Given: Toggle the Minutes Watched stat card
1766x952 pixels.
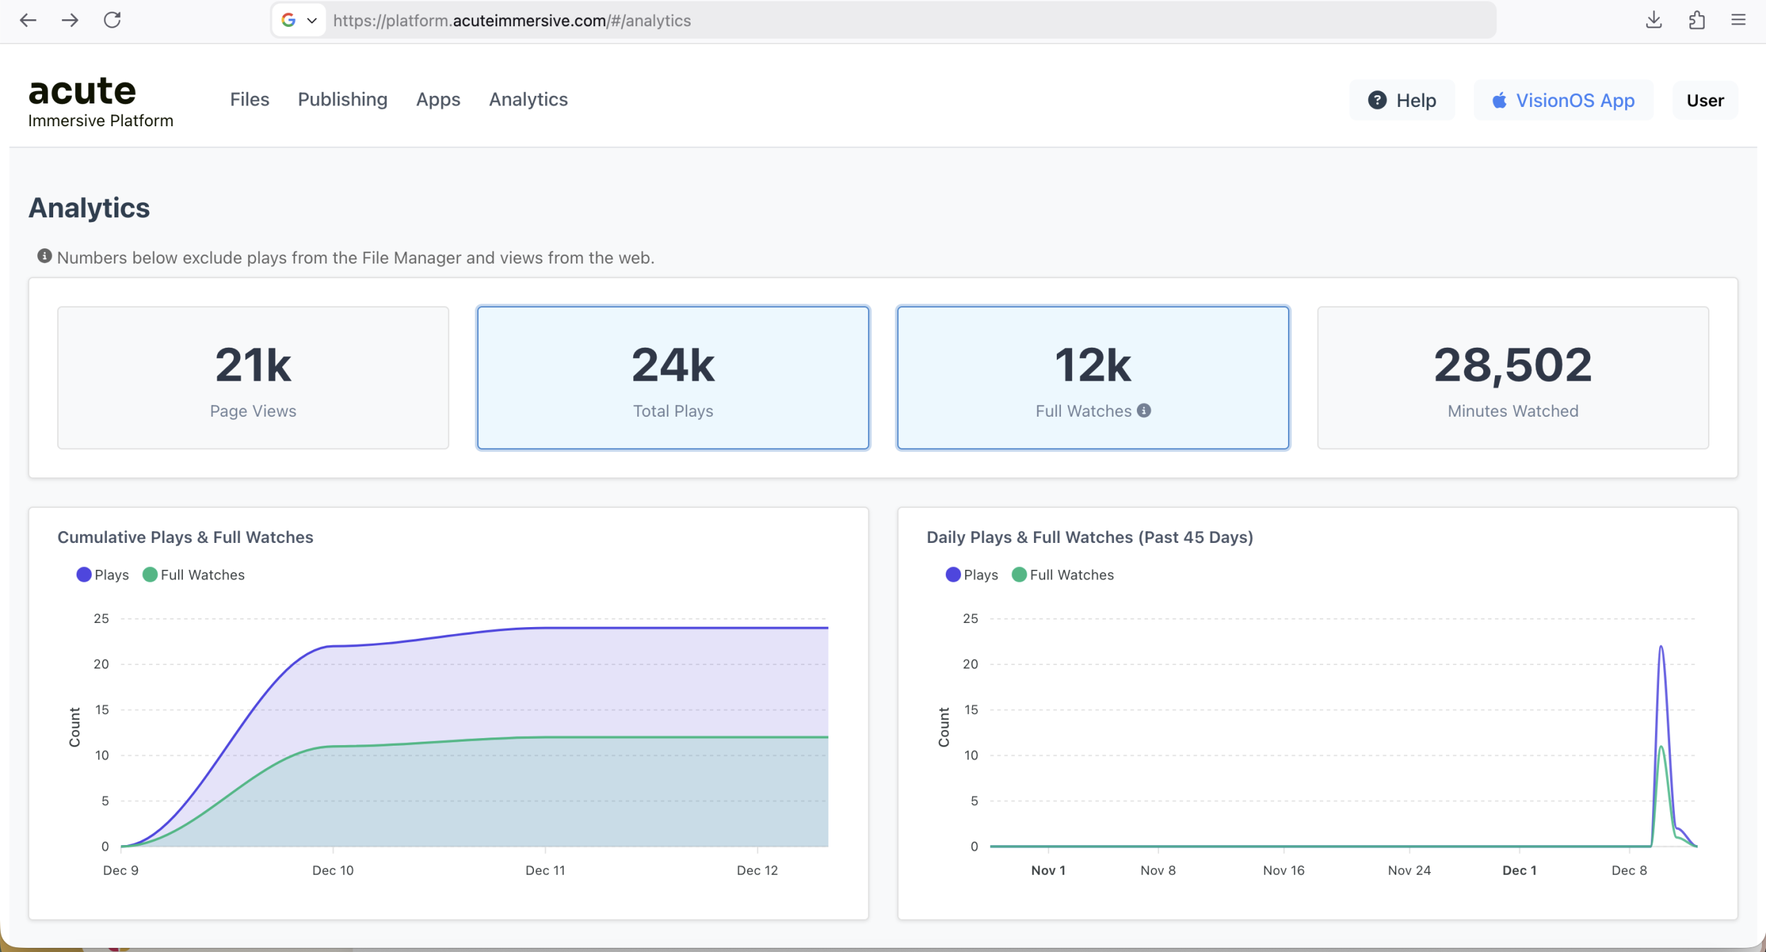Looking at the screenshot, I should click(x=1512, y=377).
